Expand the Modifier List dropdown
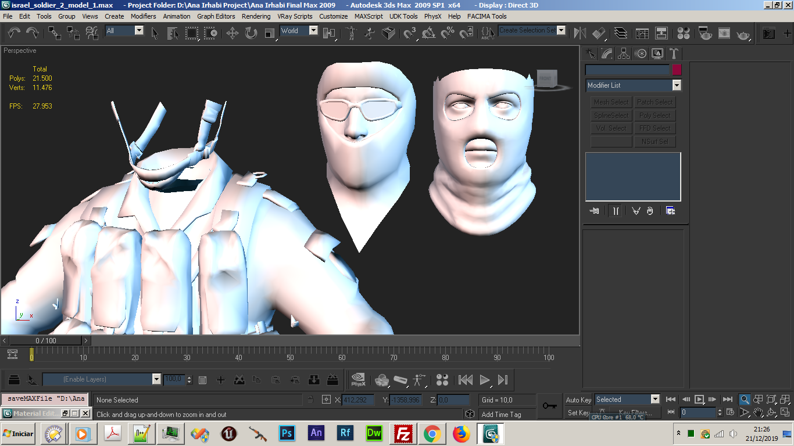 click(x=677, y=85)
